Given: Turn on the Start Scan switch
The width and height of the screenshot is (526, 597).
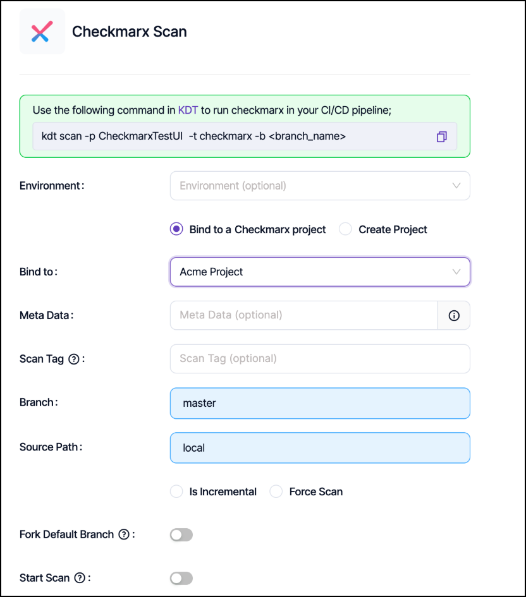Looking at the screenshot, I should click(181, 578).
